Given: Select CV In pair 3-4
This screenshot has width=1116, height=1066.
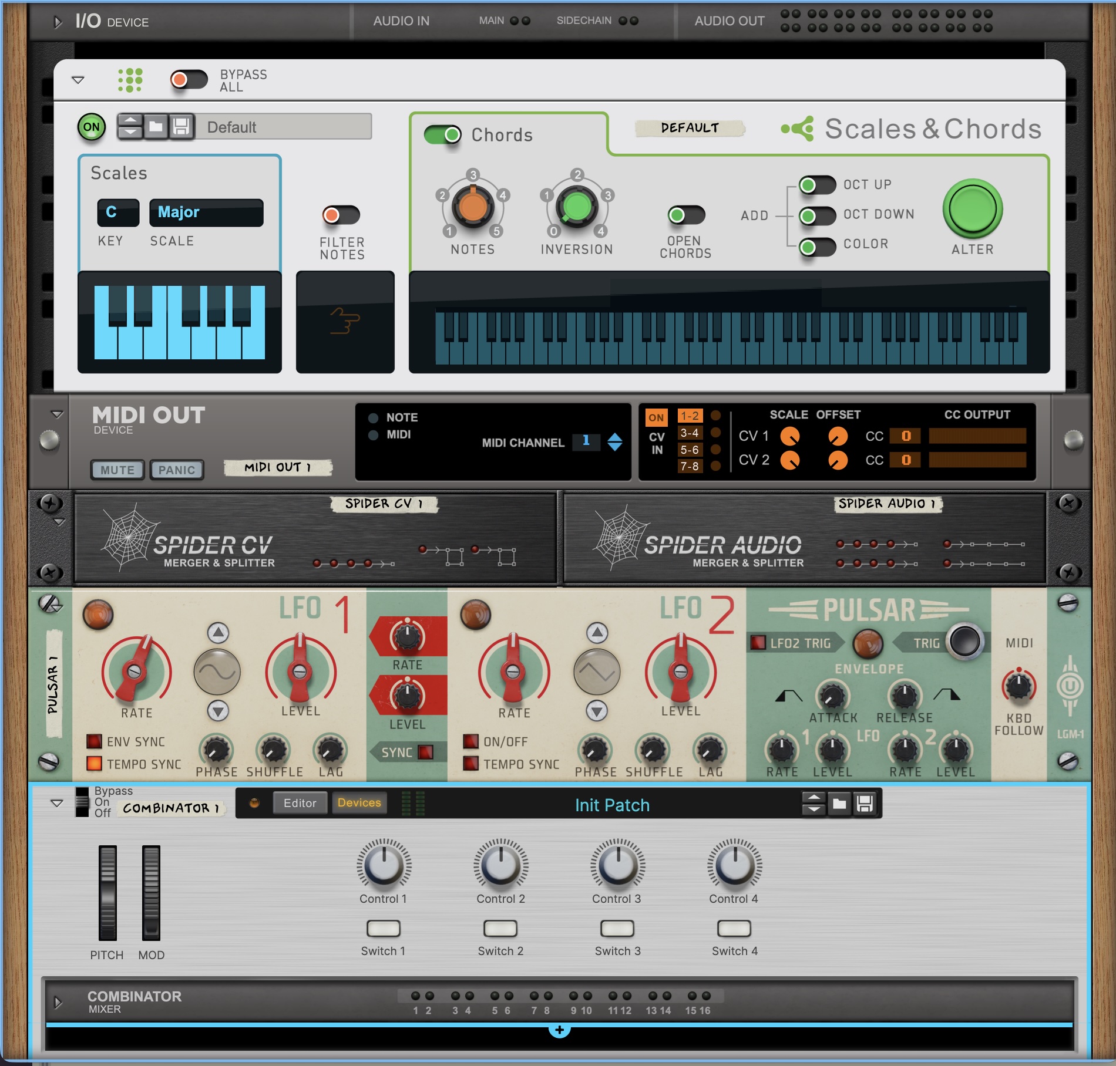Looking at the screenshot, I should (x=690, y=433).
